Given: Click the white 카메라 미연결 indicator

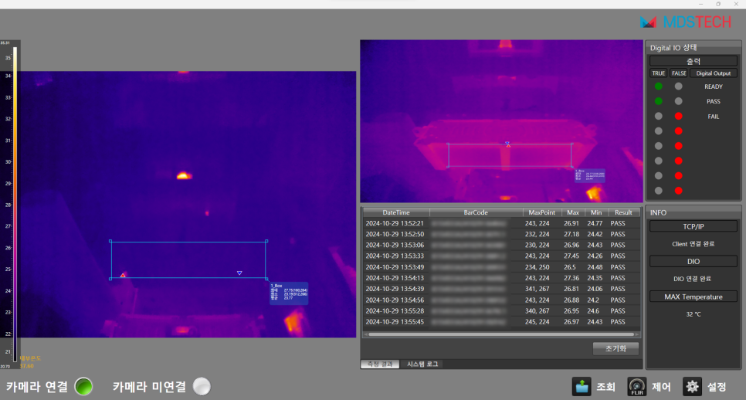Looking at the screenshot, I should pos(202,386).
